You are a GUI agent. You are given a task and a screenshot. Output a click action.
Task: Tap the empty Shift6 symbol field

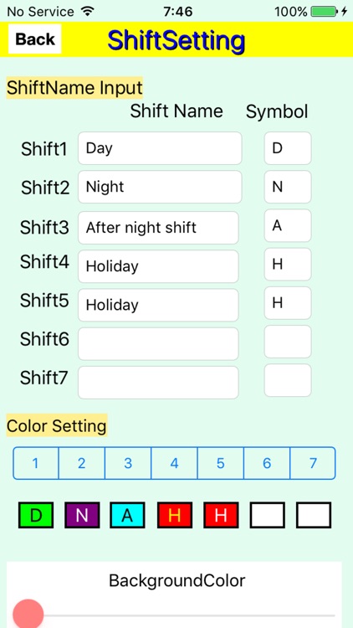coord(288,342)
